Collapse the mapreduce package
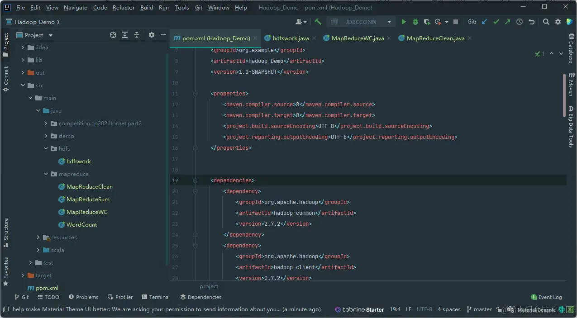 tap(46, 174)
